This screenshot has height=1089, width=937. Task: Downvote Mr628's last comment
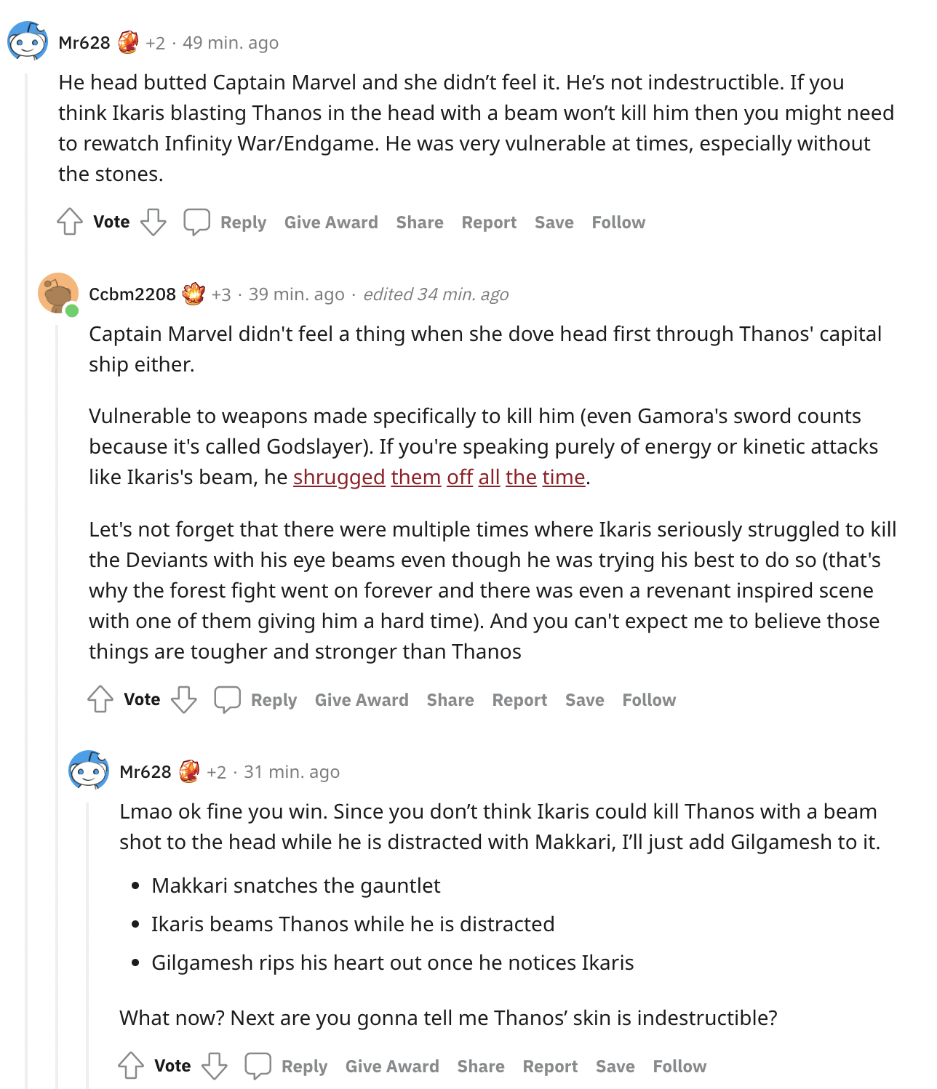[x=214, y=1066]
